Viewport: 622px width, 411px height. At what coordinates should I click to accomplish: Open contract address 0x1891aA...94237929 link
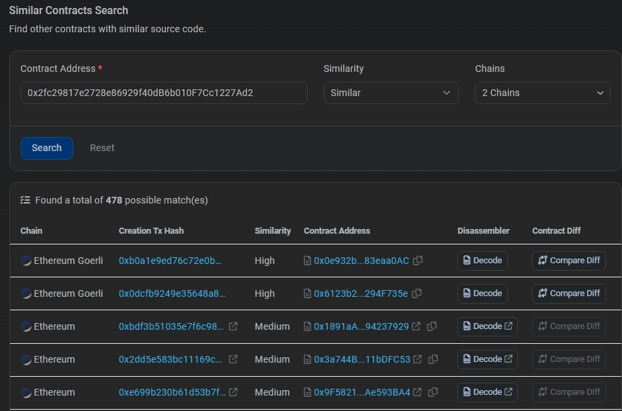point(361,326)
